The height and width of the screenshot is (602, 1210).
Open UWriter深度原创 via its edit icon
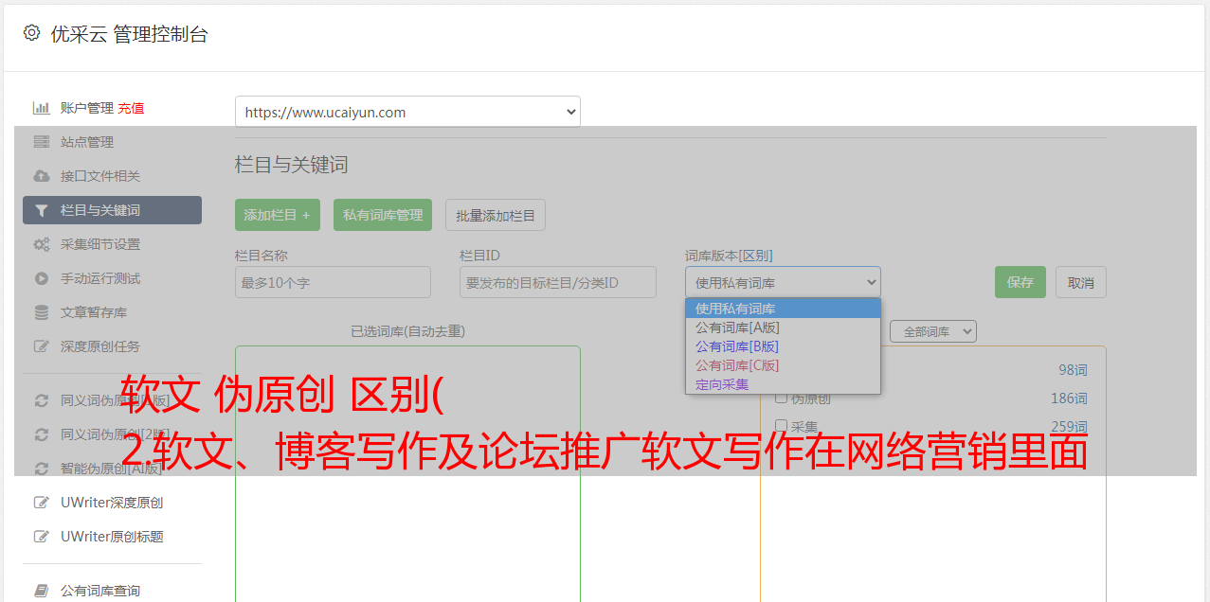[41, 503]
